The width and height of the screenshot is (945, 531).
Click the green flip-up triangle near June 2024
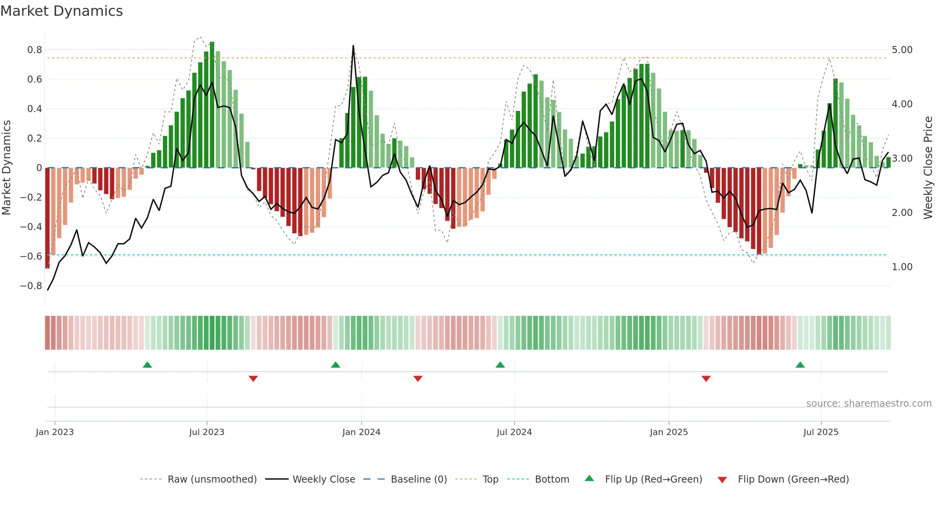tap(500, 365)
